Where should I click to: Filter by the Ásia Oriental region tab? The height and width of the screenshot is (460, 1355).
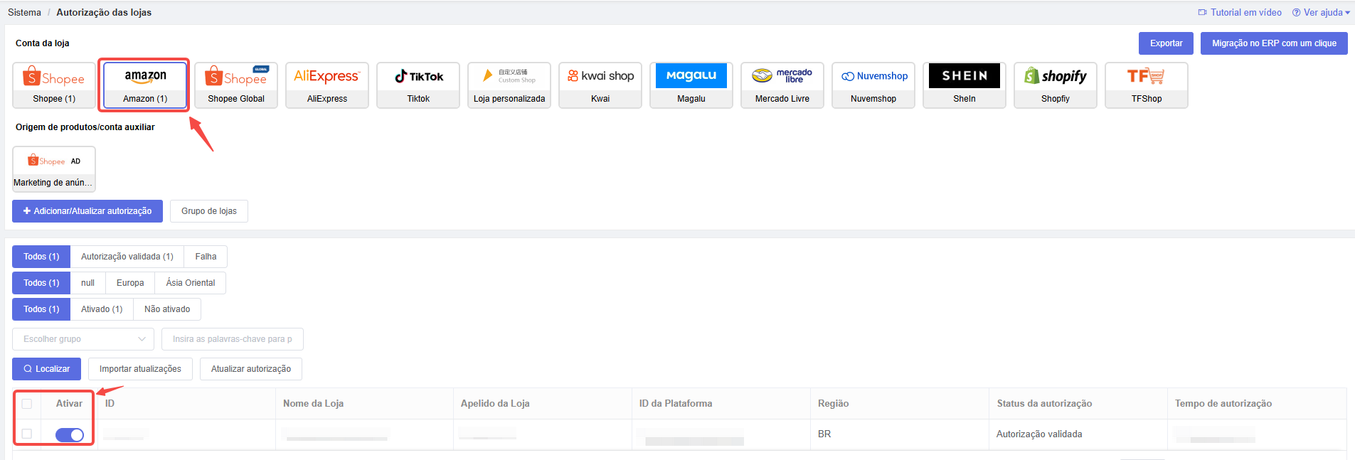(191, 283)
